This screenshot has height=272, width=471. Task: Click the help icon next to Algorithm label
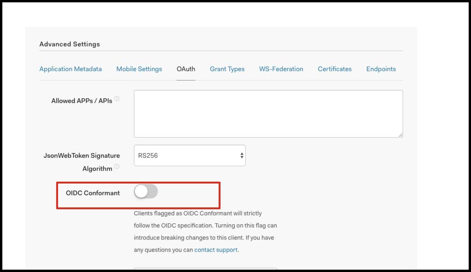(x=117, y=167)
